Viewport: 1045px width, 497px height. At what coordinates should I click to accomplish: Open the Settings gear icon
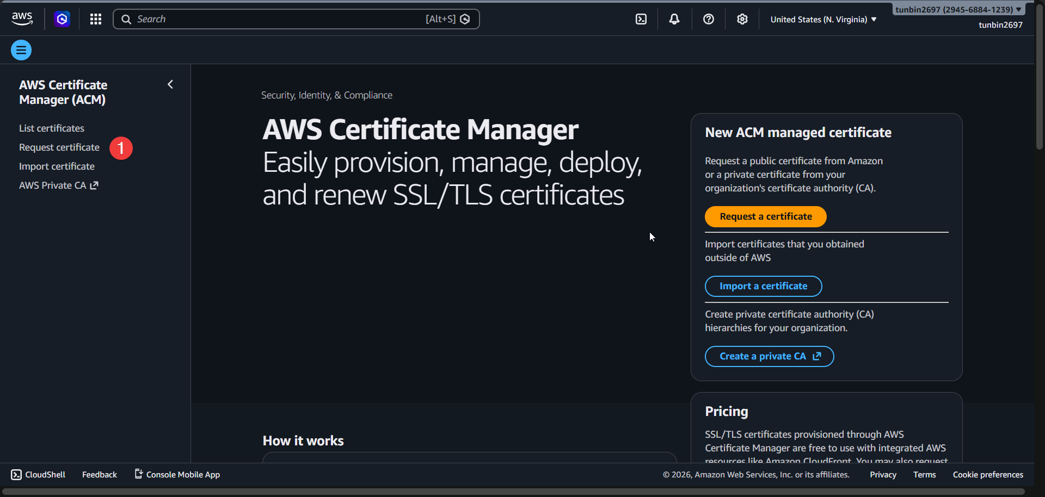(x=742, y=18)
